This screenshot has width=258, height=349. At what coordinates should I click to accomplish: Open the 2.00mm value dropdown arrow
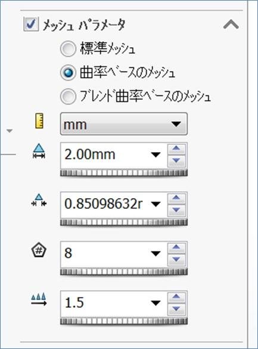click(x=156, y=155)
